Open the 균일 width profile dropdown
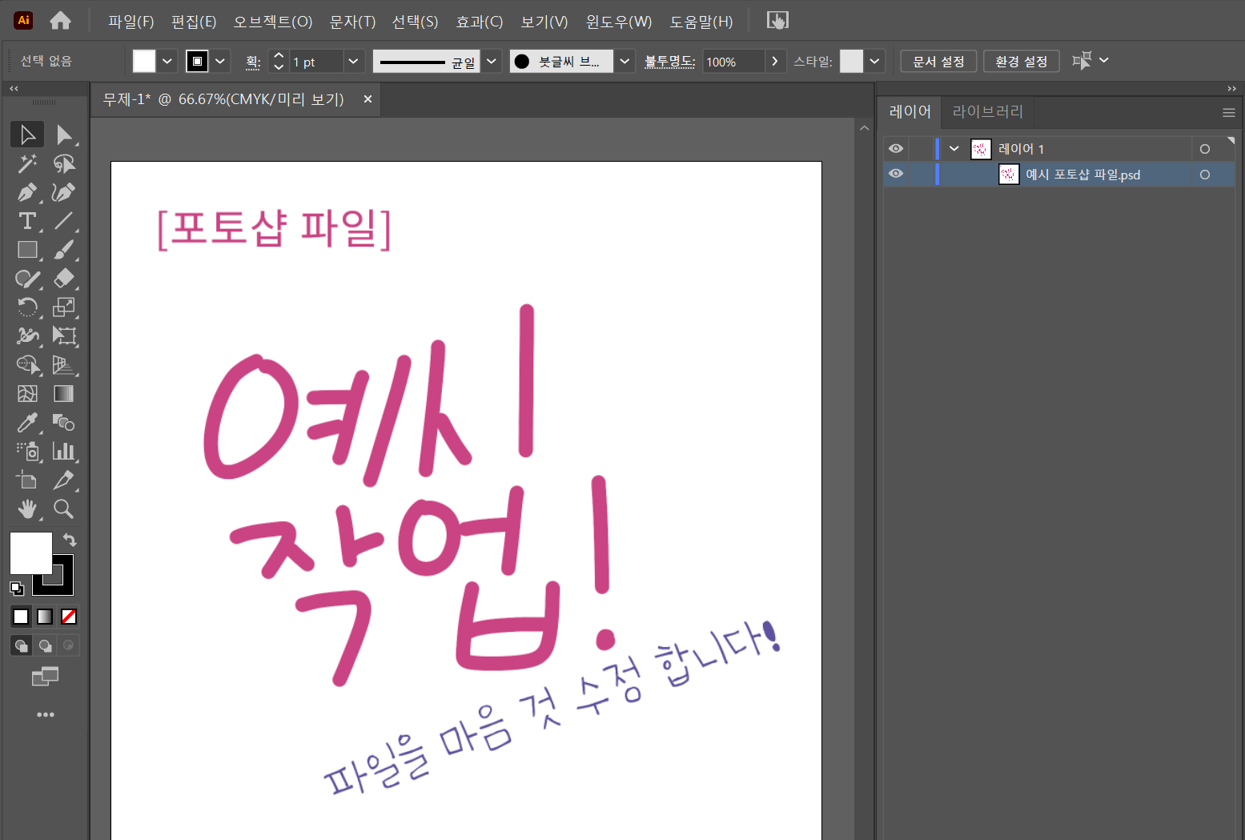The height and width of the screenshot is (840, 1245). pos(492,61)
